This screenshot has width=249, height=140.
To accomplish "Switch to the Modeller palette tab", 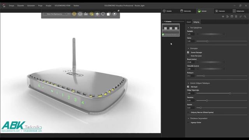I will click(167, 11).
